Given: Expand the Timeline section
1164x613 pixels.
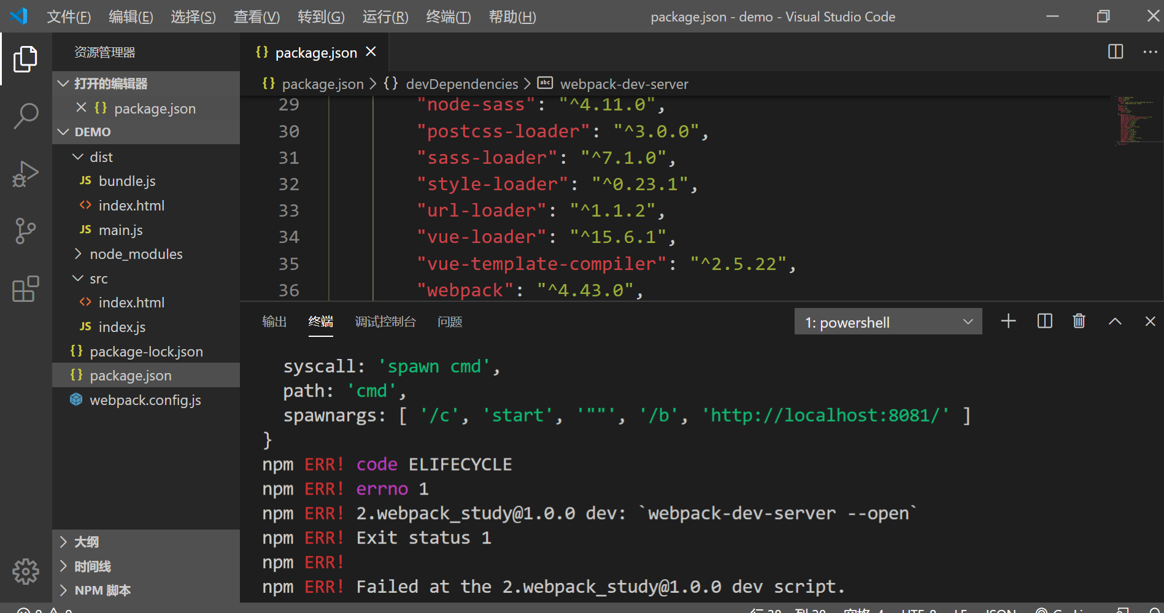Looking at the screenshot, I should click(x=146, y=566).
